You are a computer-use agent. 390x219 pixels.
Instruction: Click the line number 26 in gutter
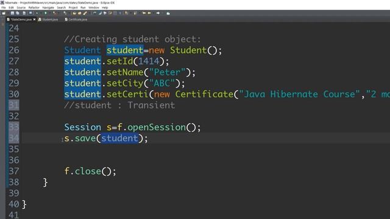(x=14, y=50)
